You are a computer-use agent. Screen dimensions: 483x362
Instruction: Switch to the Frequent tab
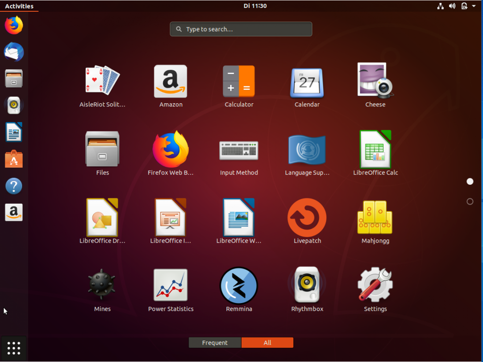click(x=215, y=343)
